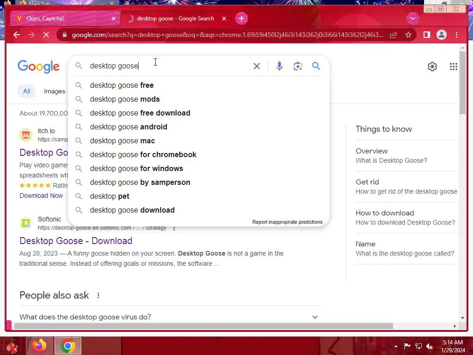Open Desktop Goose - Download result
Screen dimensions: 473x355
[x=76, y=241]
